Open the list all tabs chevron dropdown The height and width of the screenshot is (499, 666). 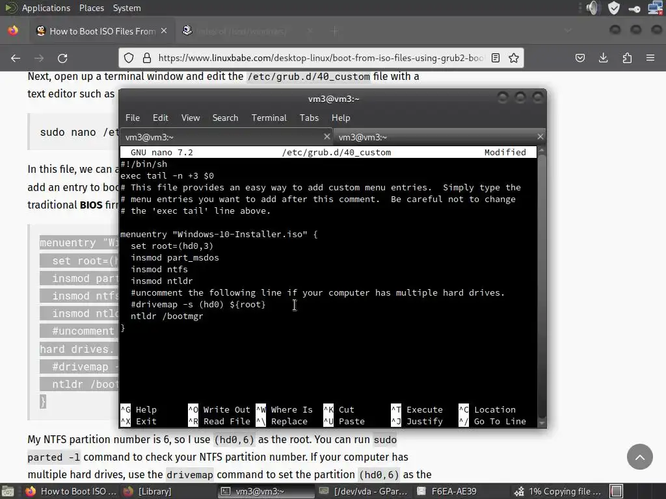567,31
